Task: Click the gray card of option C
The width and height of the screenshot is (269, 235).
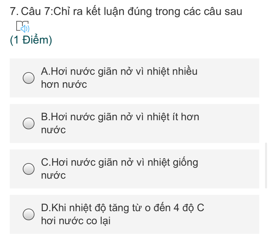Action: [x=134, y=169]
